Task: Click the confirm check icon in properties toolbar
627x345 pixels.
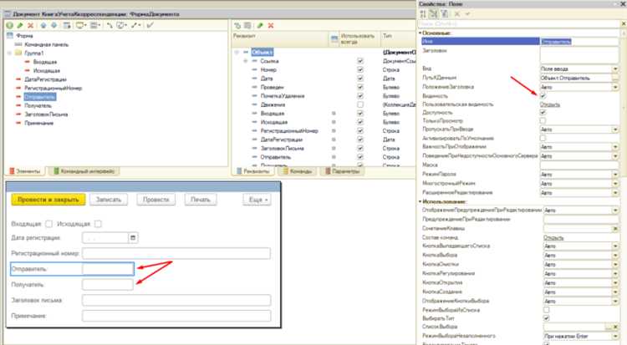Action: [467, 14]
